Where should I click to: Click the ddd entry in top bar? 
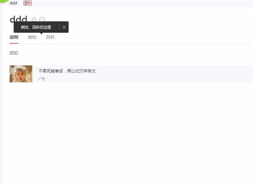(13, 3)
